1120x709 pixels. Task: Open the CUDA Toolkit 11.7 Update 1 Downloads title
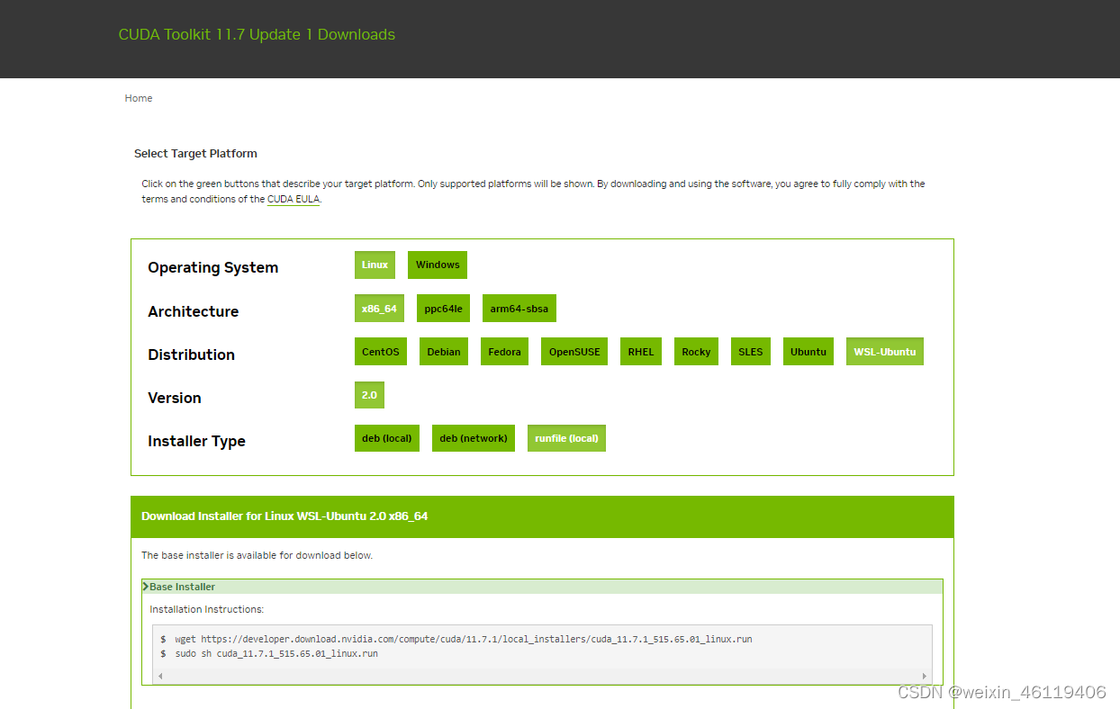click(257, 34)
